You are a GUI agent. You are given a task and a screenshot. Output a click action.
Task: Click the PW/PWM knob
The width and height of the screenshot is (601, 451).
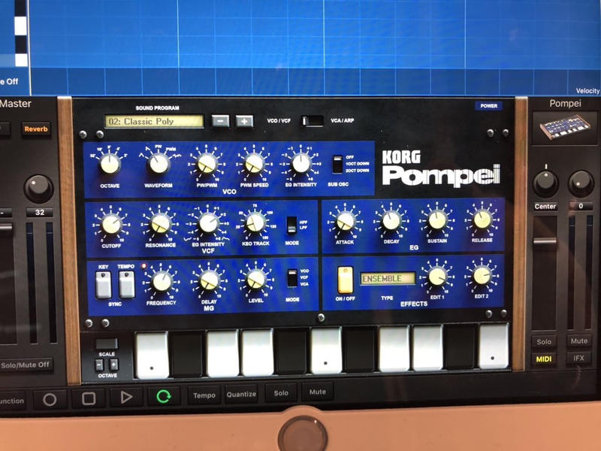(x=207, y=164)
